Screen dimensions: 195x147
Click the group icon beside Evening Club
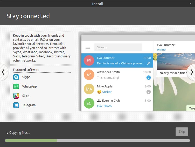[99, 101]
